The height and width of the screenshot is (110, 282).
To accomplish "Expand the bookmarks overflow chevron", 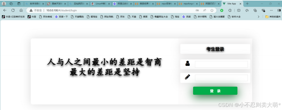I will coord(259,17).
